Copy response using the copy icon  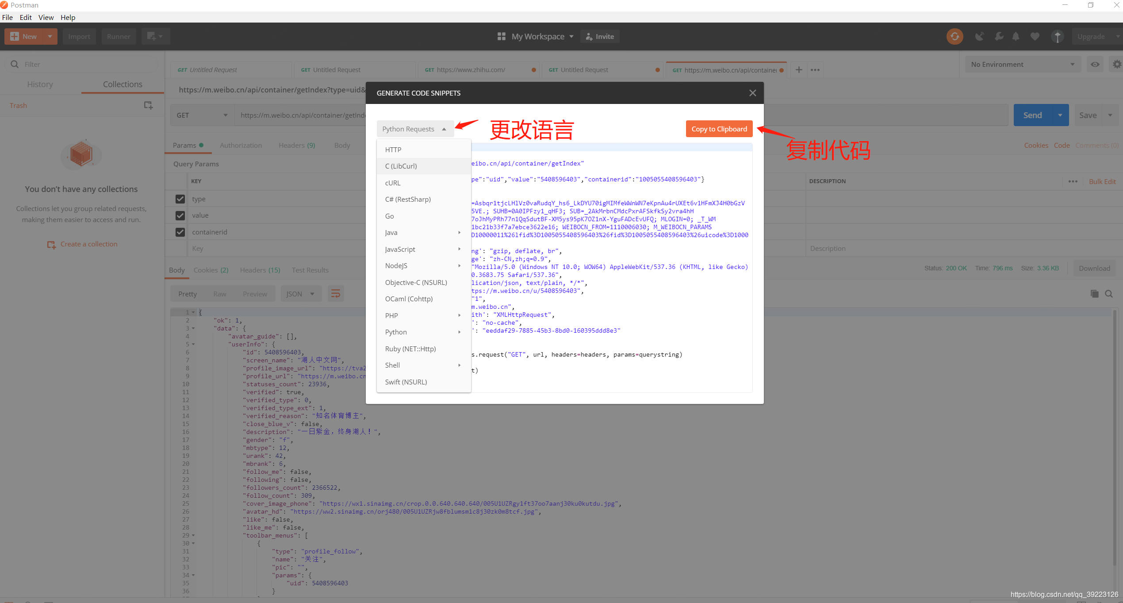pos(1094,294)
